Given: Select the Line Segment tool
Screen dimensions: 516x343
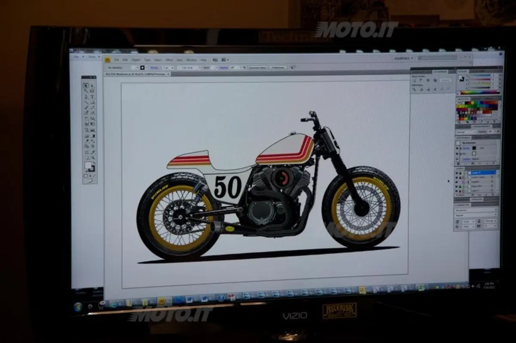Looking at the screenshot, I should [x=86, y=102].
